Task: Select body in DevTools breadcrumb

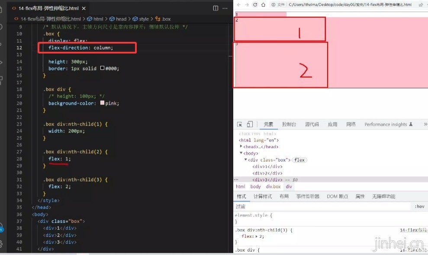Action: 255,186
